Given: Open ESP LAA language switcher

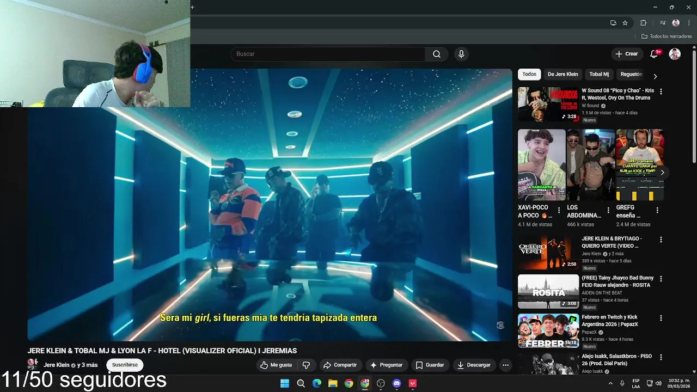Looking at the screenshot, I should (x=636, y=383).
